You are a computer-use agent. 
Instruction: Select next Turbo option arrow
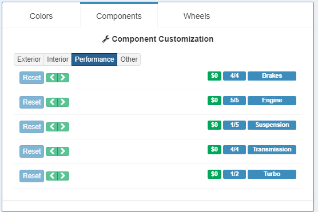point(63,176)
